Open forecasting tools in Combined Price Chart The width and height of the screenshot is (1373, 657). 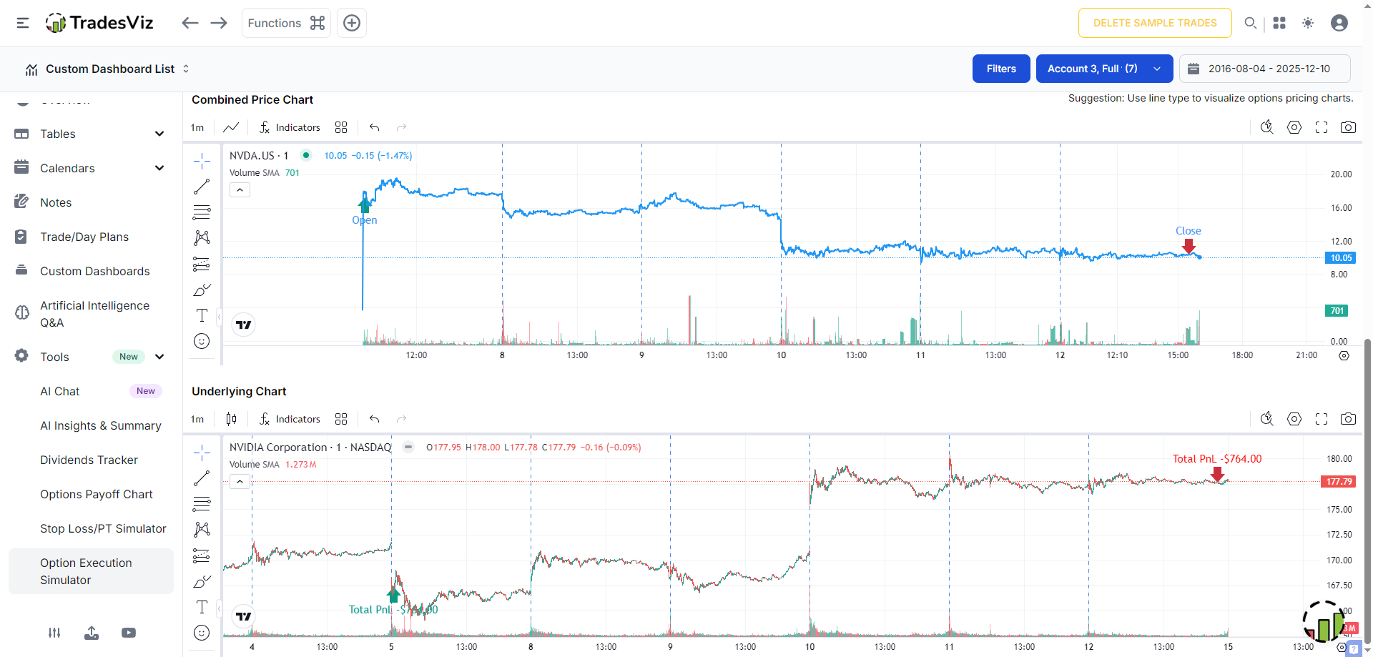pos(202,264)
